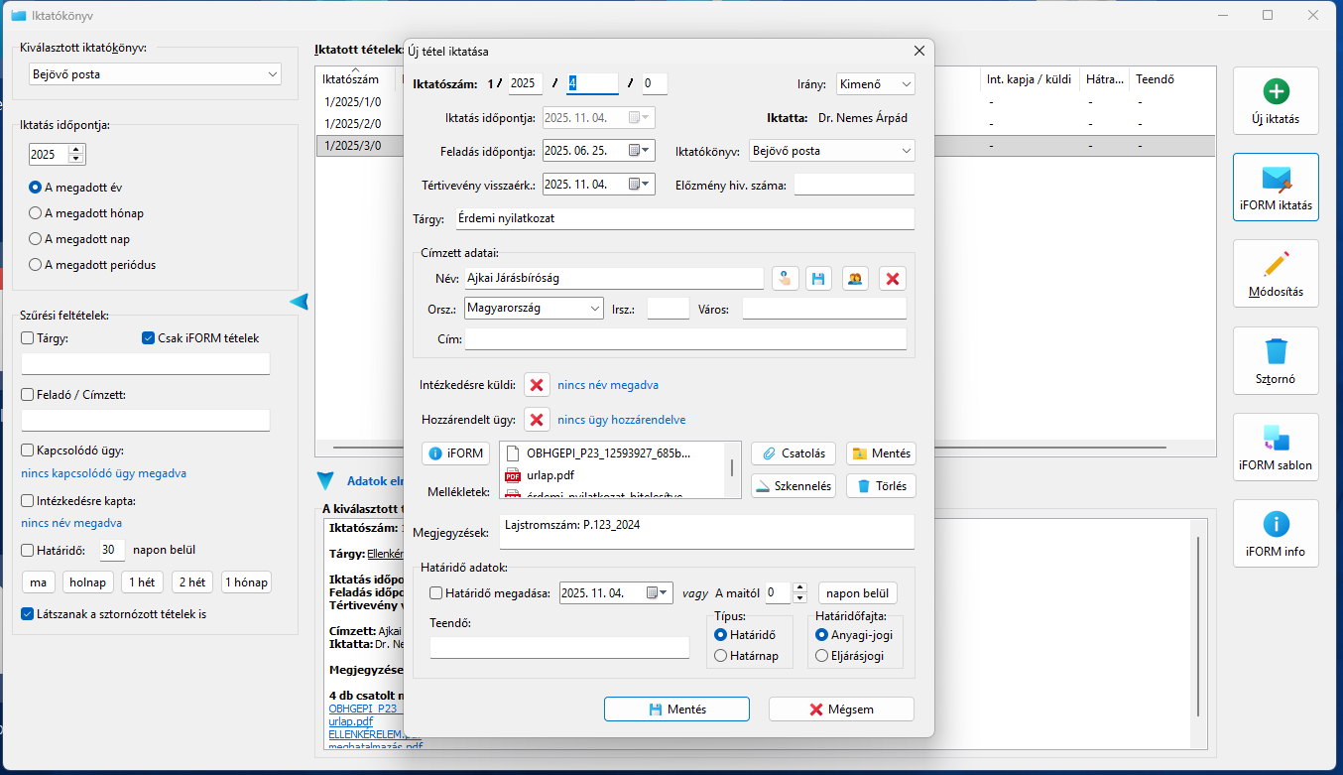The width and height of the screenshot is (1343, 775).
Task: Click the red X next to Intézkedésre küldi
Action: tap(537, 385)
